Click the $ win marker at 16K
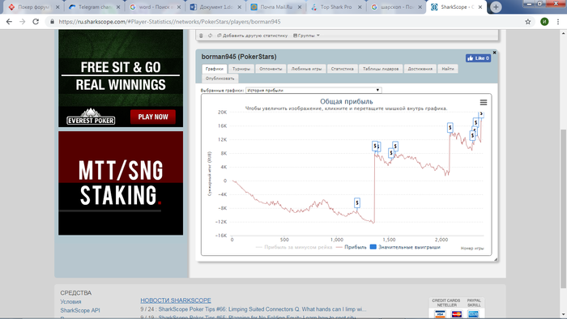Screen dimensions: 567x319 click(450, 128)
